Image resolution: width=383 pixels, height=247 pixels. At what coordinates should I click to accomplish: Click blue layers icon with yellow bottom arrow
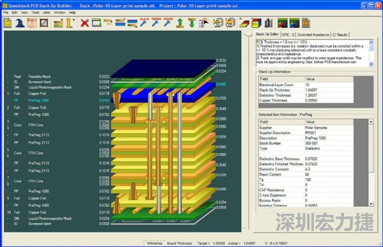pyautogui.click(x=132, y=24)
